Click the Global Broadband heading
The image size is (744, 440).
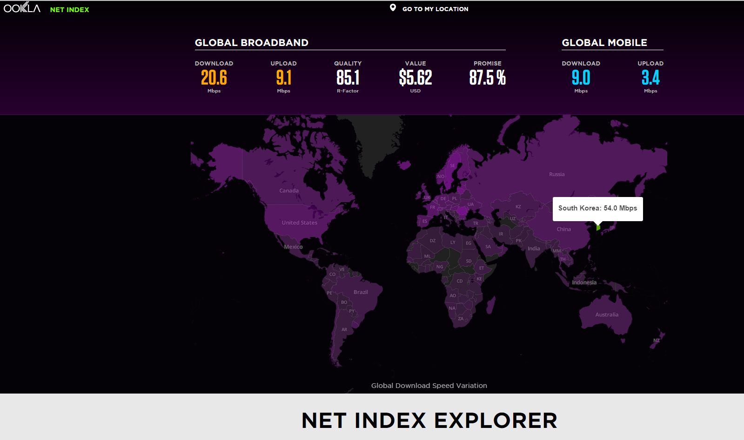[251, 43]
